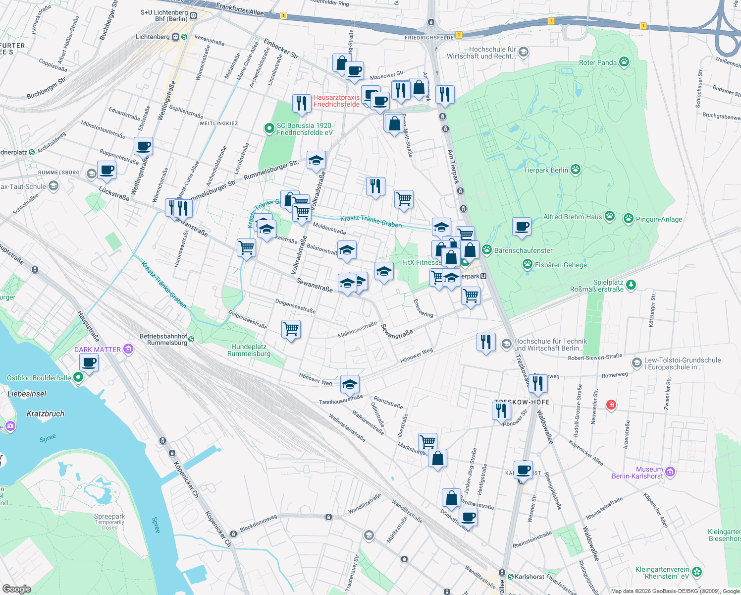Click the DARK MATTER museum icon
Screen dimensions: 741x595
coord(129,349)
